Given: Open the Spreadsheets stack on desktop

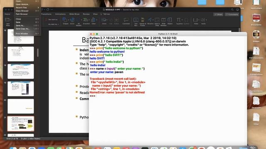Looking at the screenshot, I should coord(256,84).
